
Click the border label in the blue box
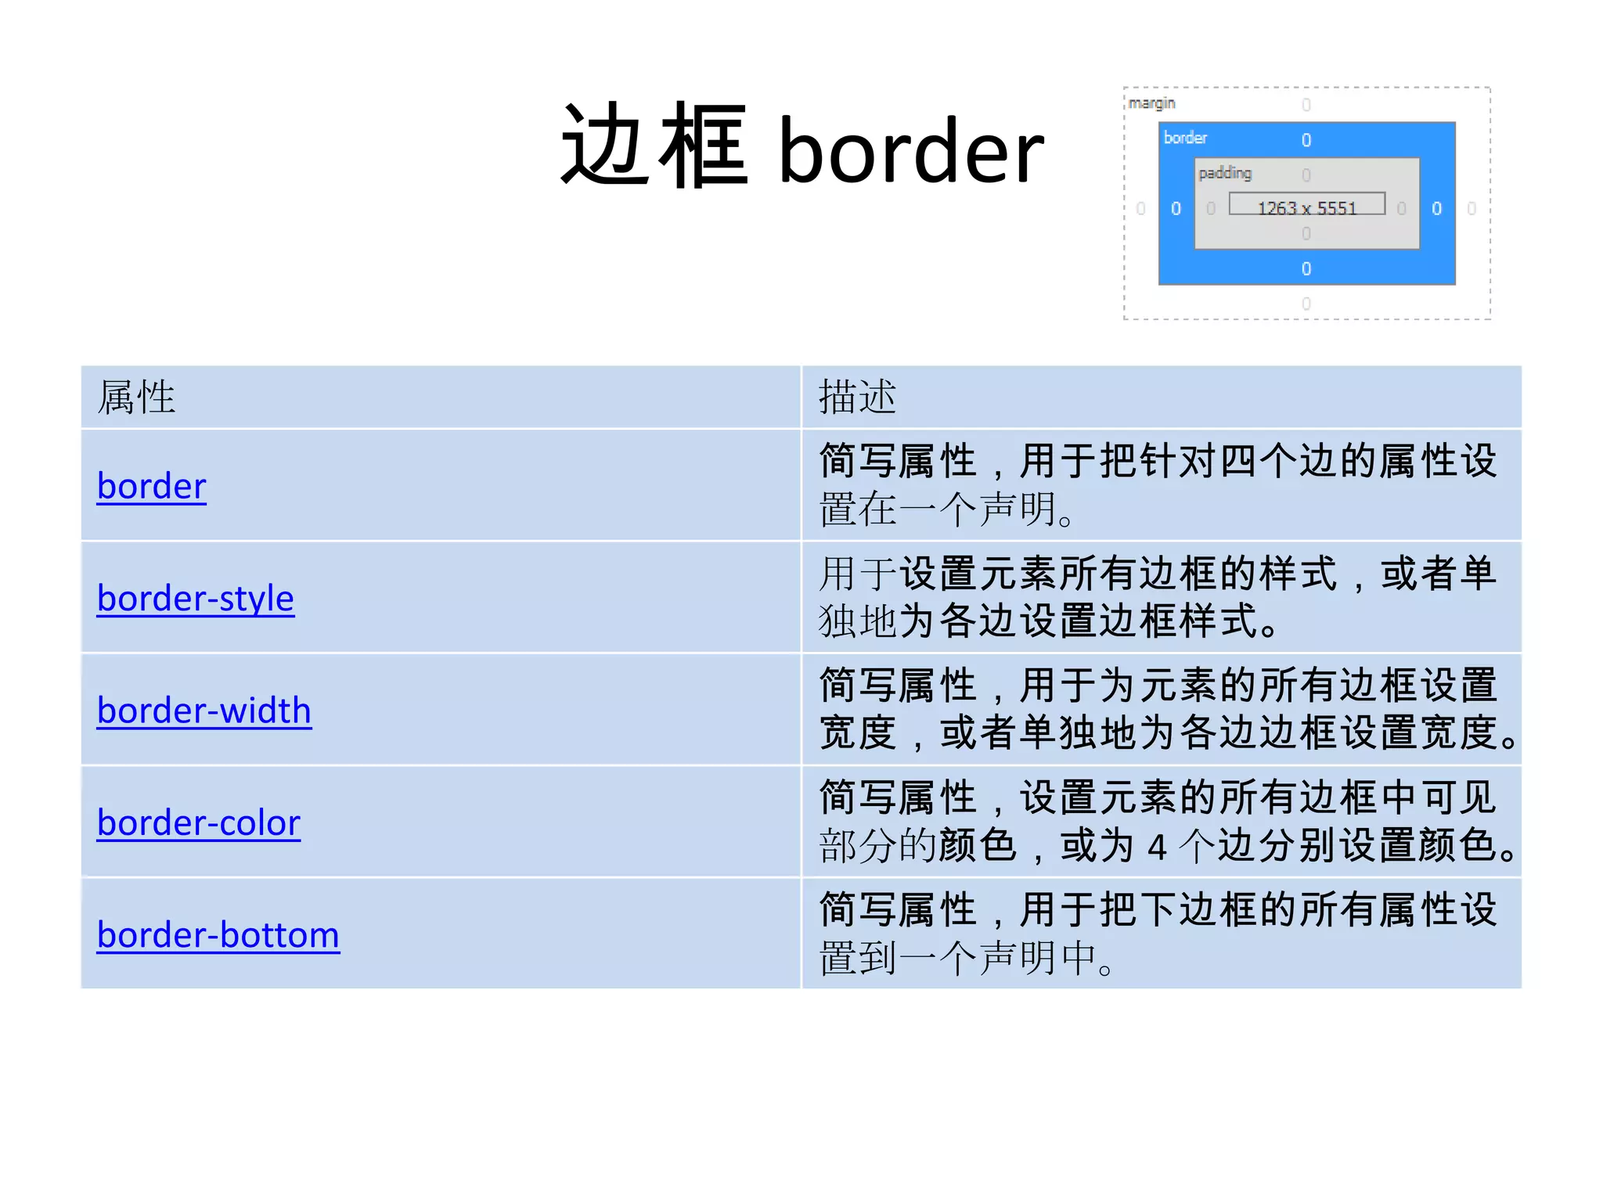pyautogui.click(x=1185, y=138)
